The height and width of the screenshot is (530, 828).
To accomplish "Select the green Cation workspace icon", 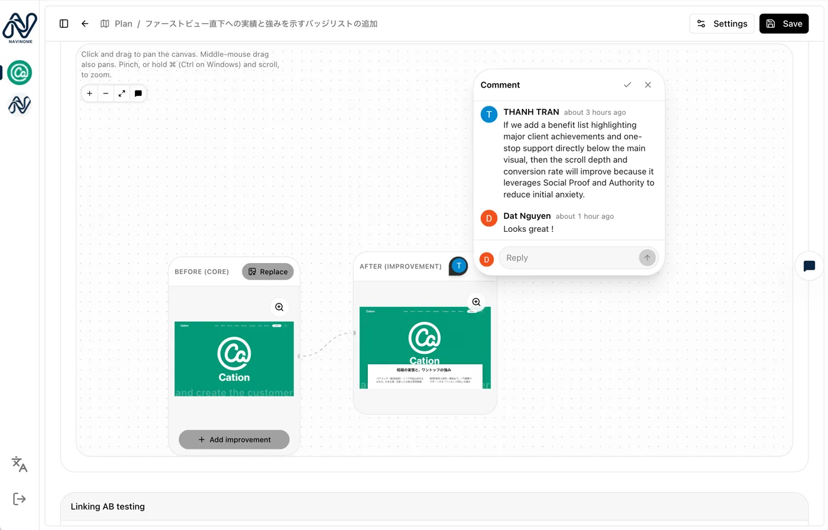I will pyautogui.click(x=20, y=73).
